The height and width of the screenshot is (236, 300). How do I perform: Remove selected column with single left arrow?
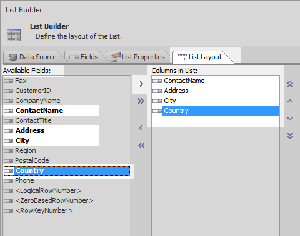141,128
